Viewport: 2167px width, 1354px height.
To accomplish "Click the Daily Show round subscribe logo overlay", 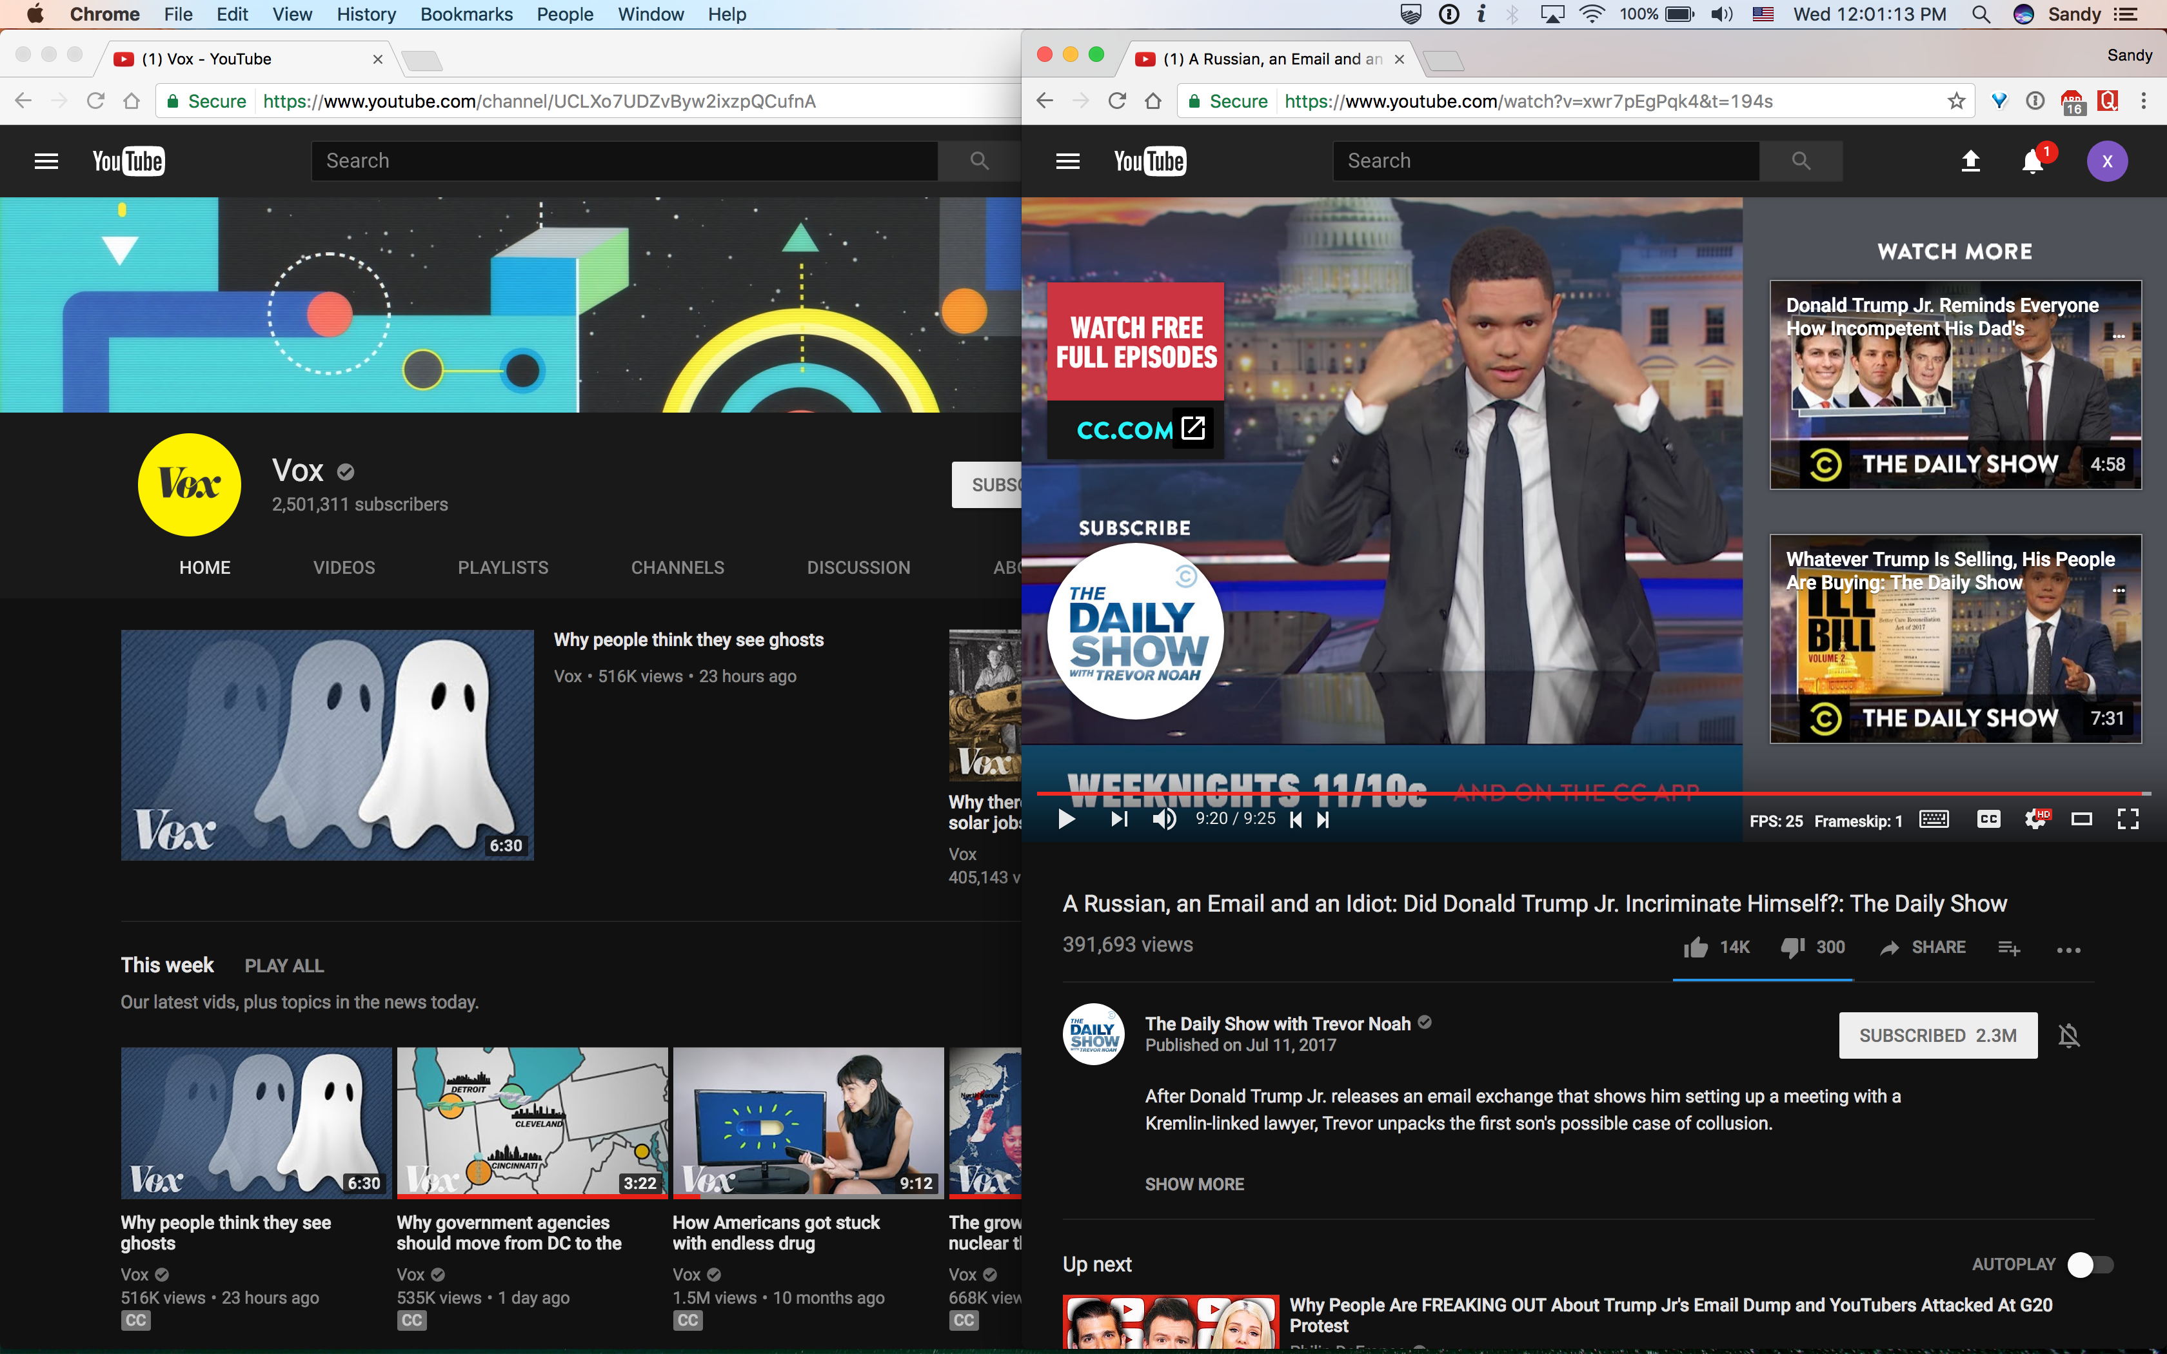I will point(1136,631).
